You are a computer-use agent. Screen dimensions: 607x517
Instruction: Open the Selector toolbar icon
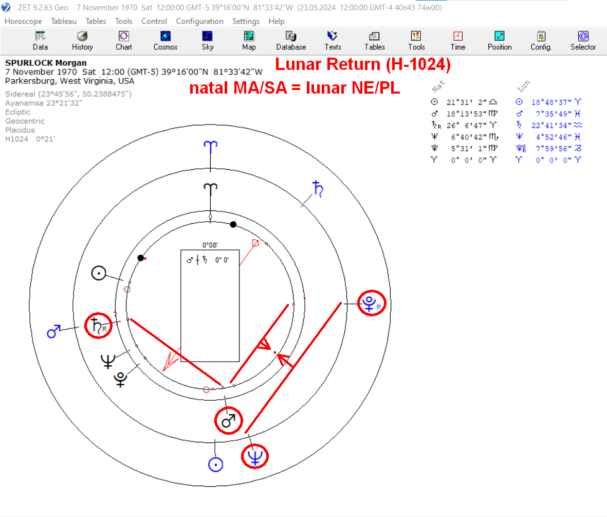[583, 41]
